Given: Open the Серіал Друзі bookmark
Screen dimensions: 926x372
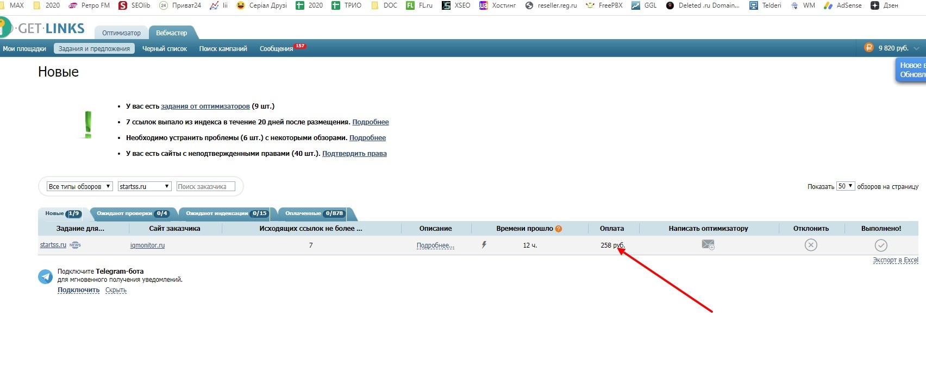Looking at the screenshot, I should click(261, 5).
